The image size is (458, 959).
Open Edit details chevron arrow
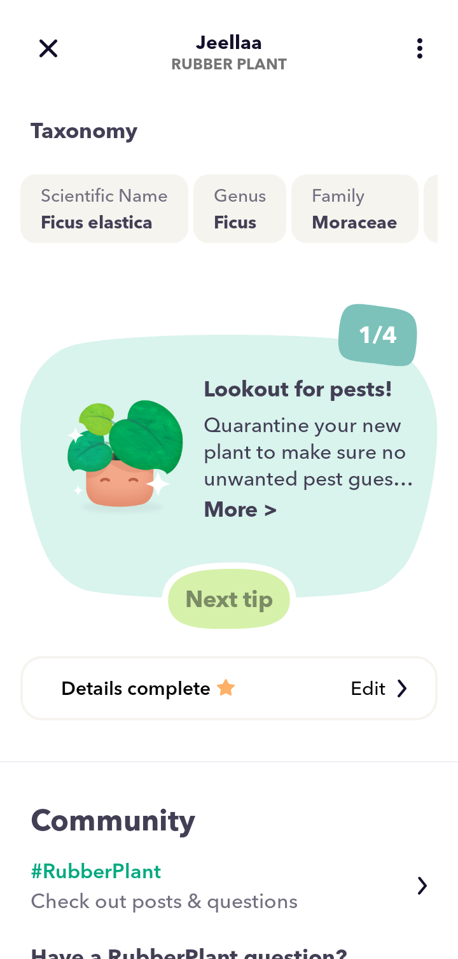(402, 689)
